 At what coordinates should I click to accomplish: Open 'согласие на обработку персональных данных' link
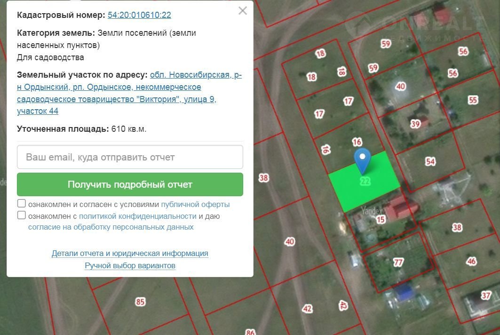coord(111,227)
